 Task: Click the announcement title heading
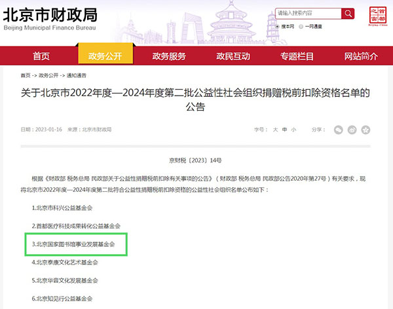coord(195,100)
